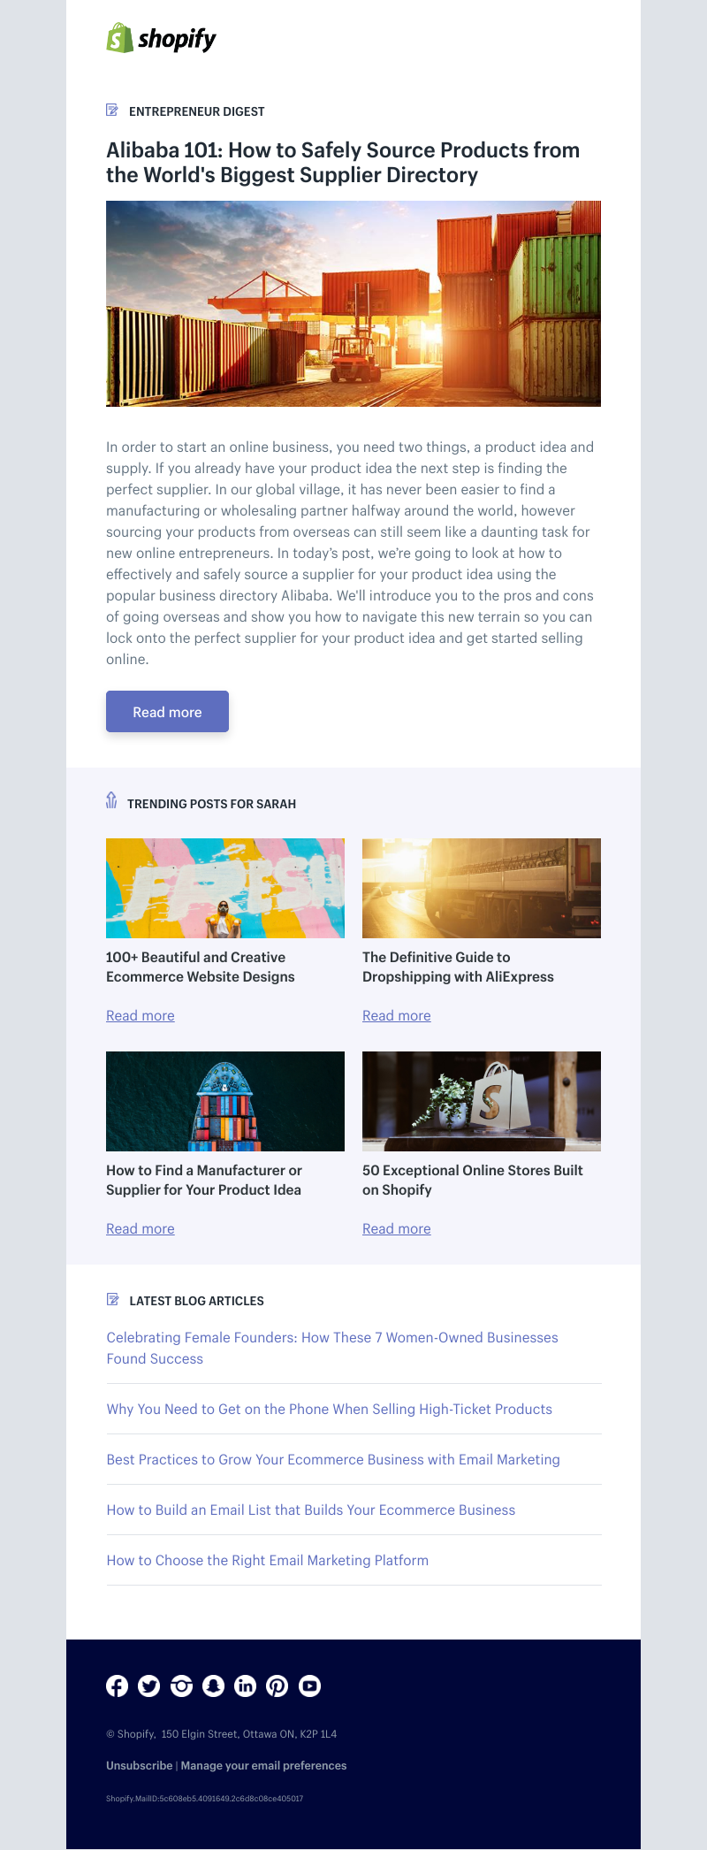Click the Shopify.MailID text in footer
The width and height of the screenshot is (707, 1850).
(205, 1798)
